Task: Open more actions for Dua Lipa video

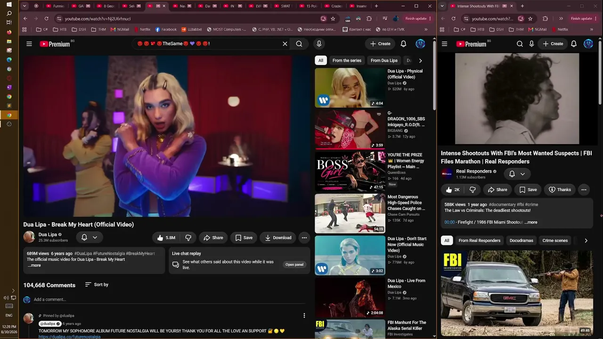Action: (x=304, y=238)
